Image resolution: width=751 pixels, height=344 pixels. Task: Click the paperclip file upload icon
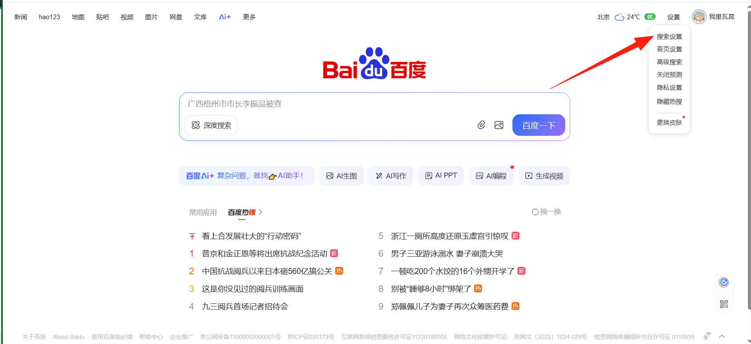[x=481, y=125]
